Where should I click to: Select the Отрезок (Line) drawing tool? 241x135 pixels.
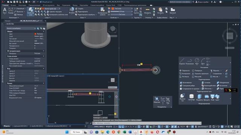pyautogui.click(x=182, y=61)
